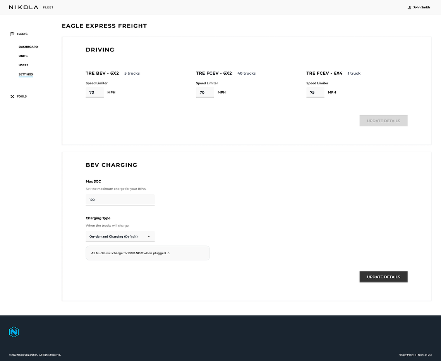The width and height of the screenshot is (441, 361).
Task: Click the "DRIVING" section heading
Action: [x=100, y=50]
